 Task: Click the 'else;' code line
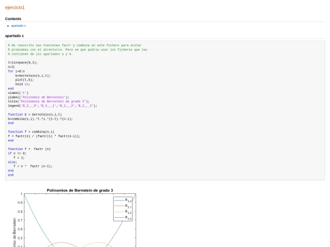[12, 162]
